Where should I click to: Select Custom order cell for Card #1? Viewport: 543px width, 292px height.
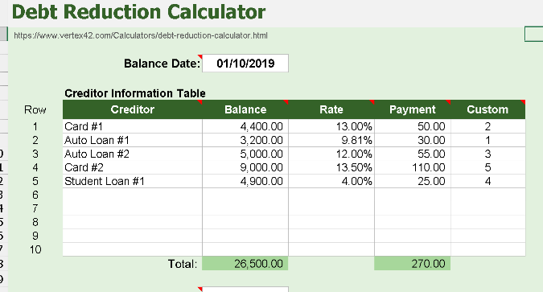[x=488, y=126]
